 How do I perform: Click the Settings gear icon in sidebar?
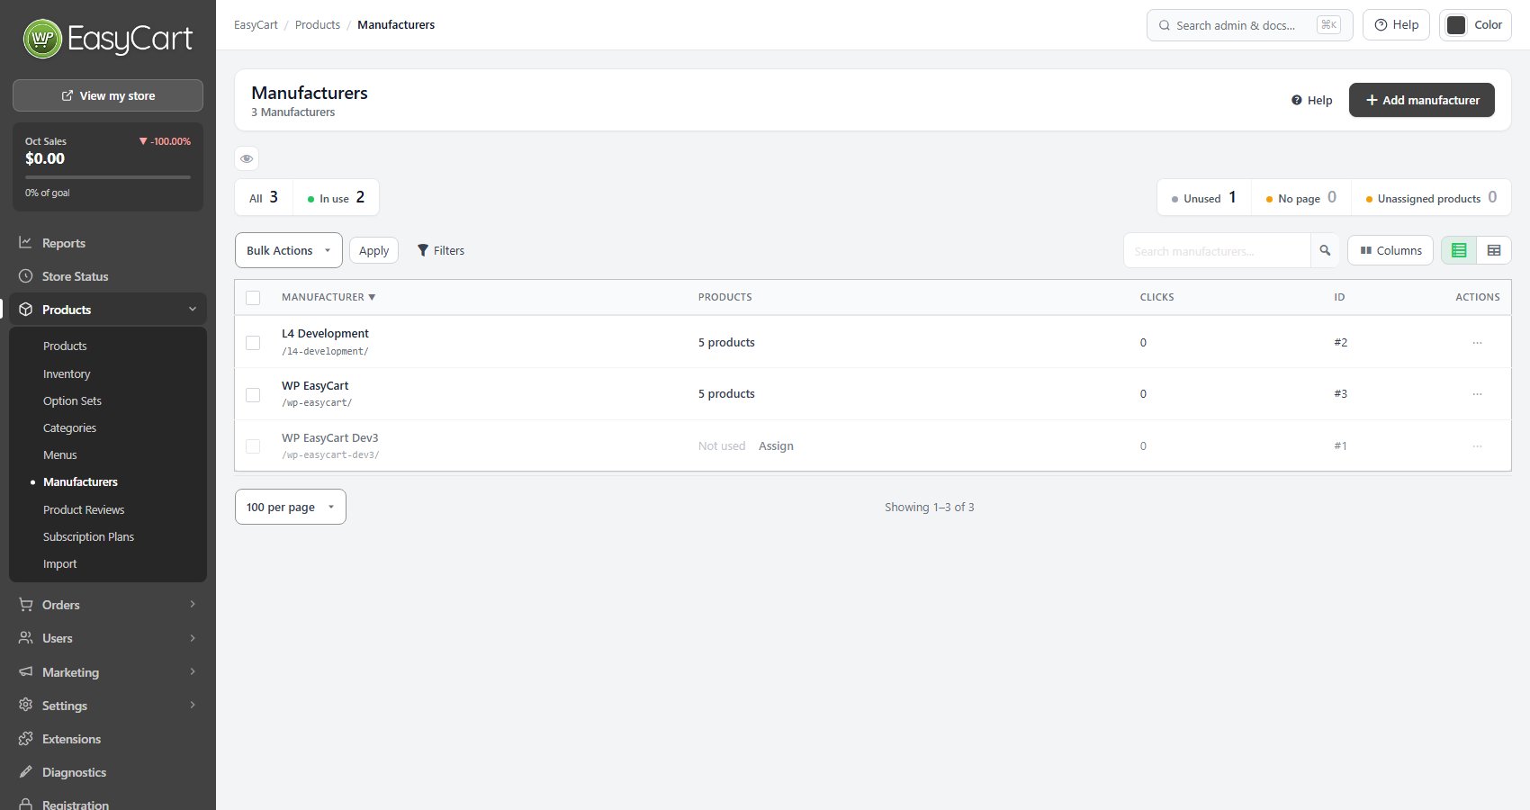[x=25, y=705]
